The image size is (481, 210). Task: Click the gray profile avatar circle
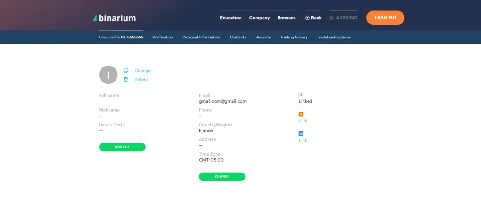click(108, 75)
